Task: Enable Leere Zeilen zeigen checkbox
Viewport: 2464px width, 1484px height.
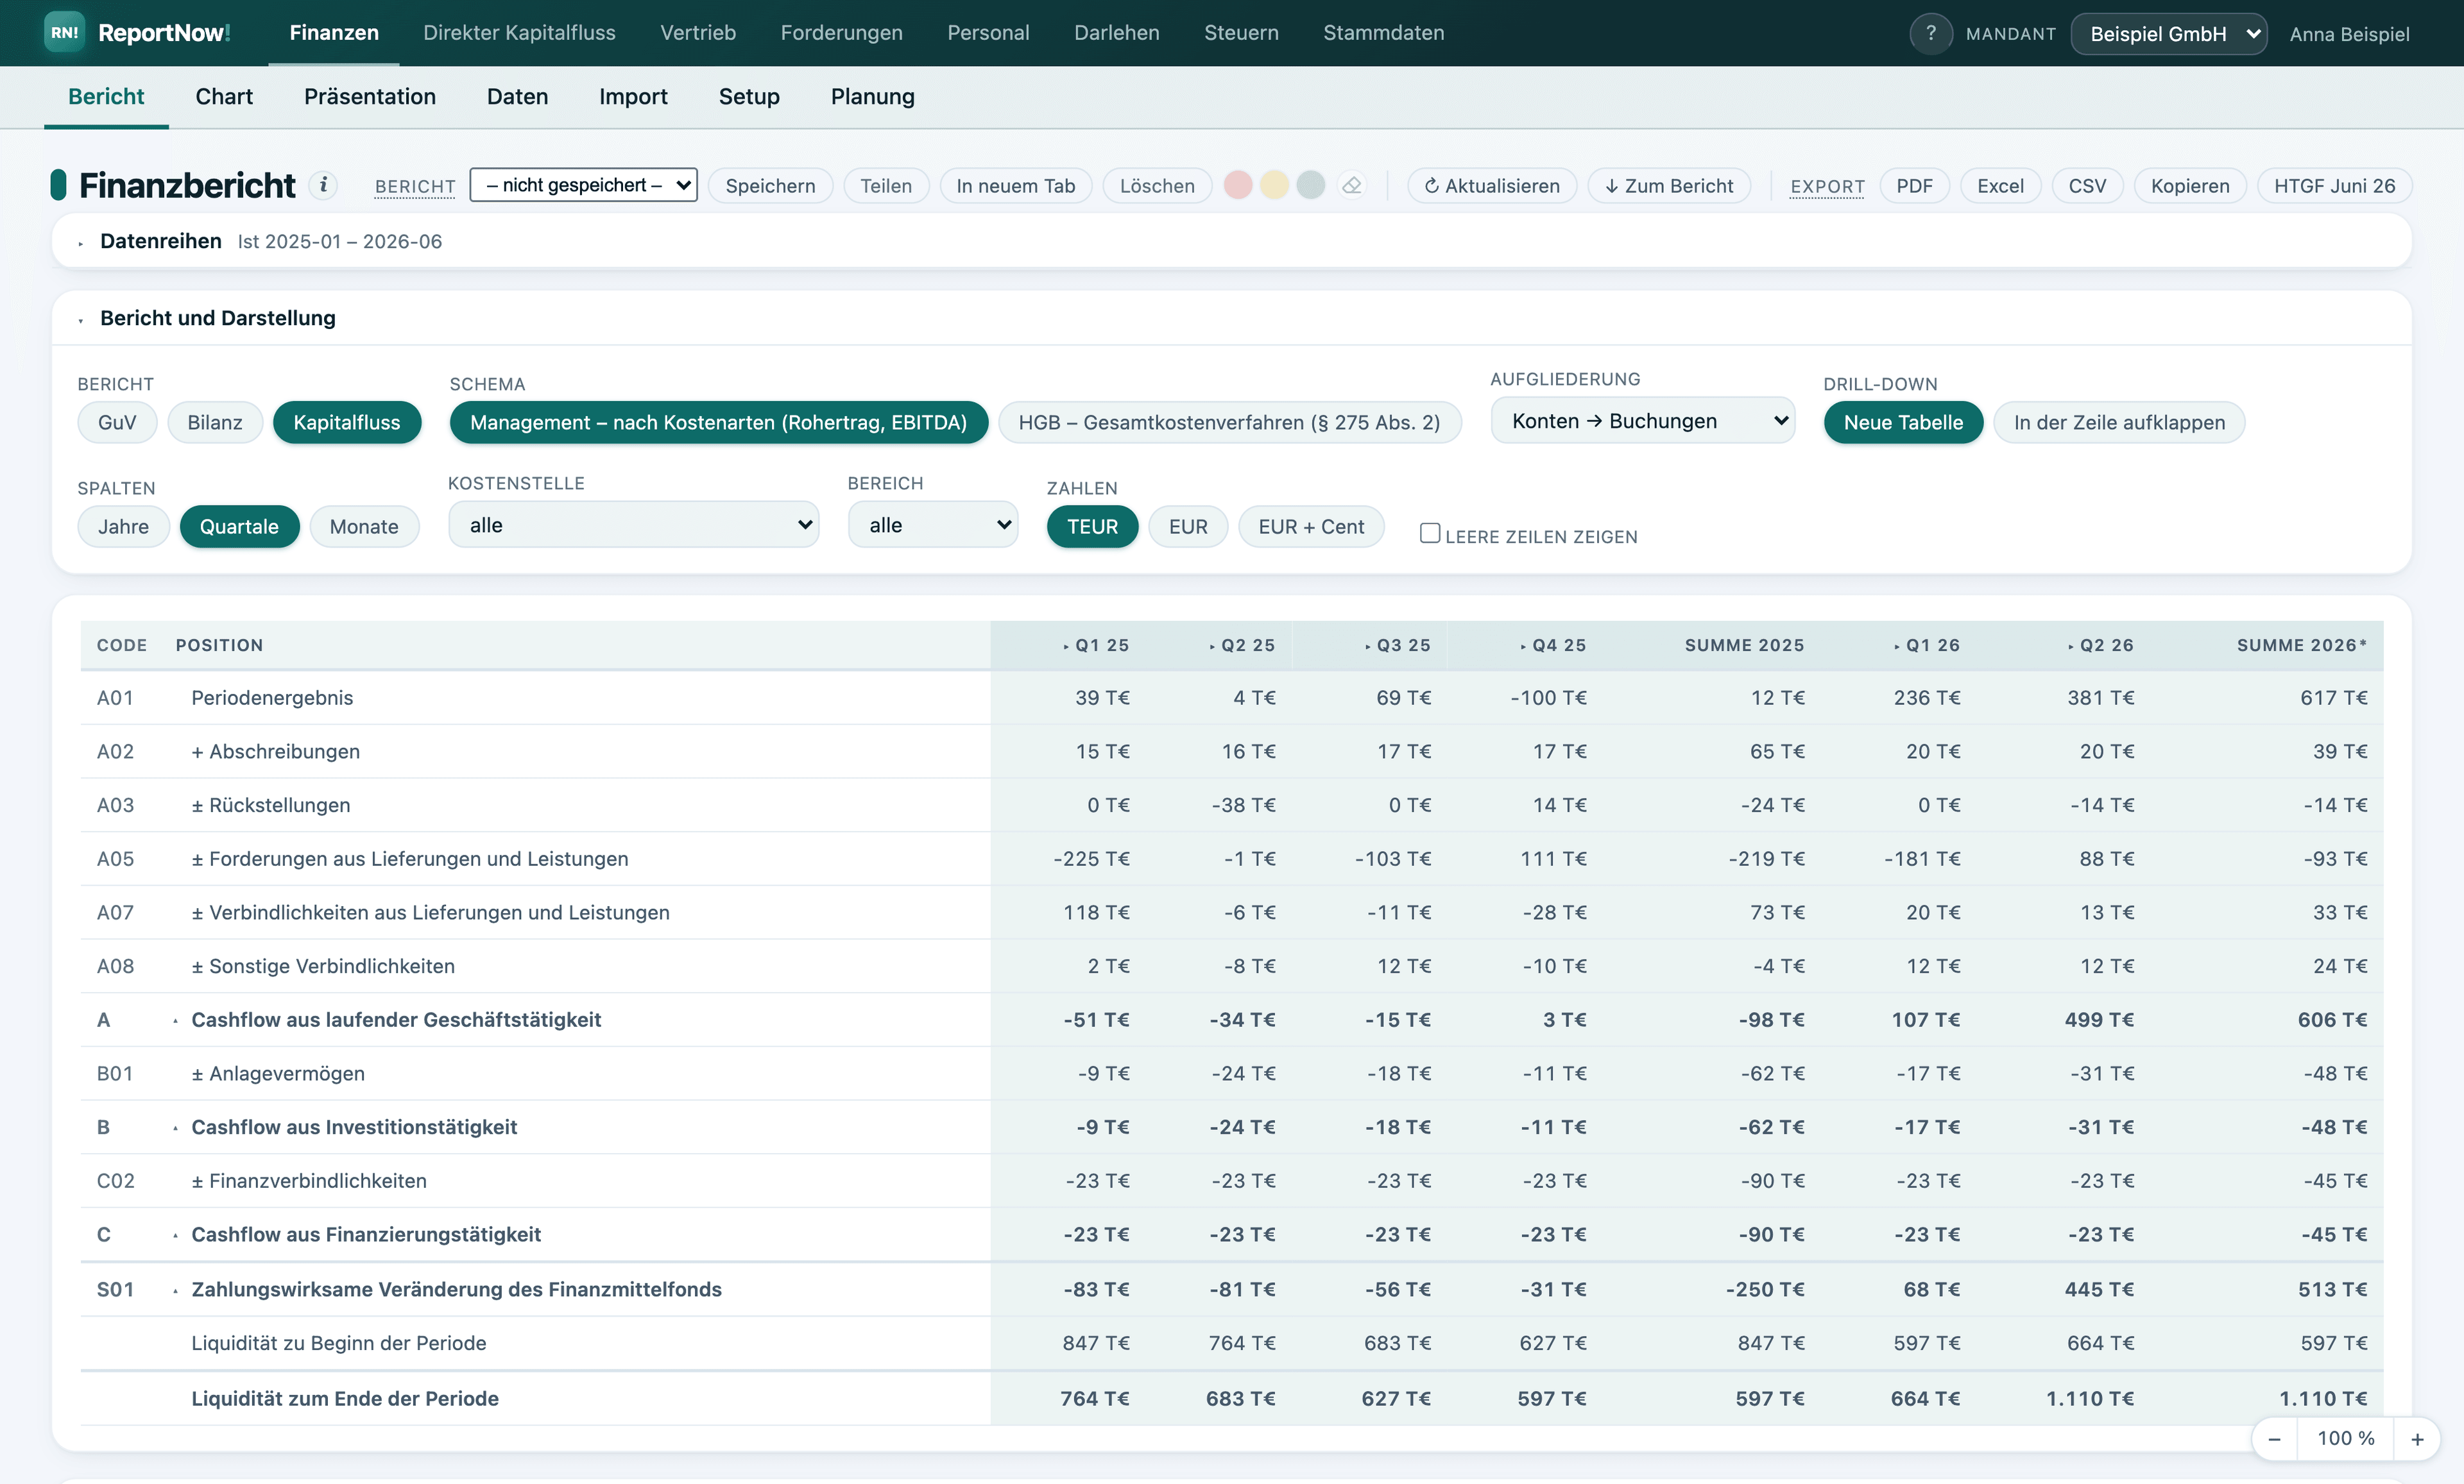Action: pyautogui.click(x=1430, y=534)
